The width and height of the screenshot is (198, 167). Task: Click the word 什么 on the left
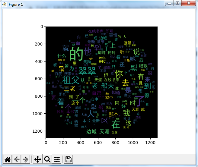point(62,56)
